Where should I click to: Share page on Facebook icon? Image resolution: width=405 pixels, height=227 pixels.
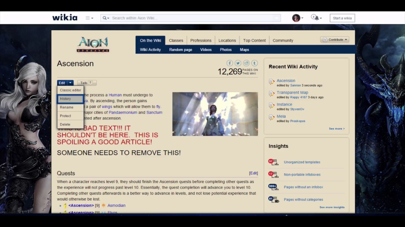(230, 63)
